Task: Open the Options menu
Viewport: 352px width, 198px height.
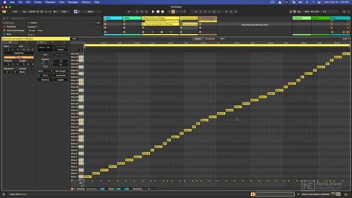Action: pyautogui.click(x=86, y=2)
